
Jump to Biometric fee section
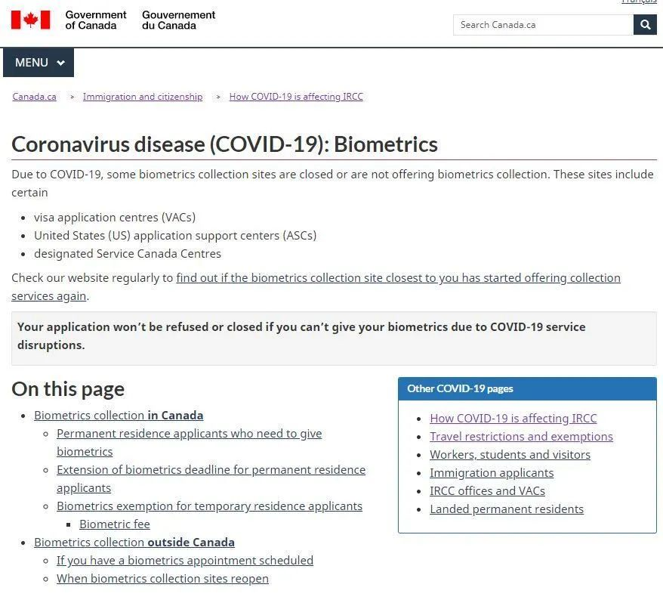(x=115, y=524)
